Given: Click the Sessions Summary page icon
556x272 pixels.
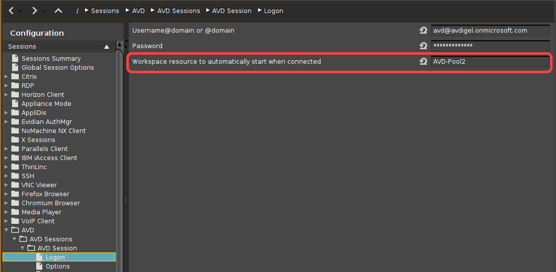Looking at the screenshot, I should pyautogui.click(x=15, y=59).
